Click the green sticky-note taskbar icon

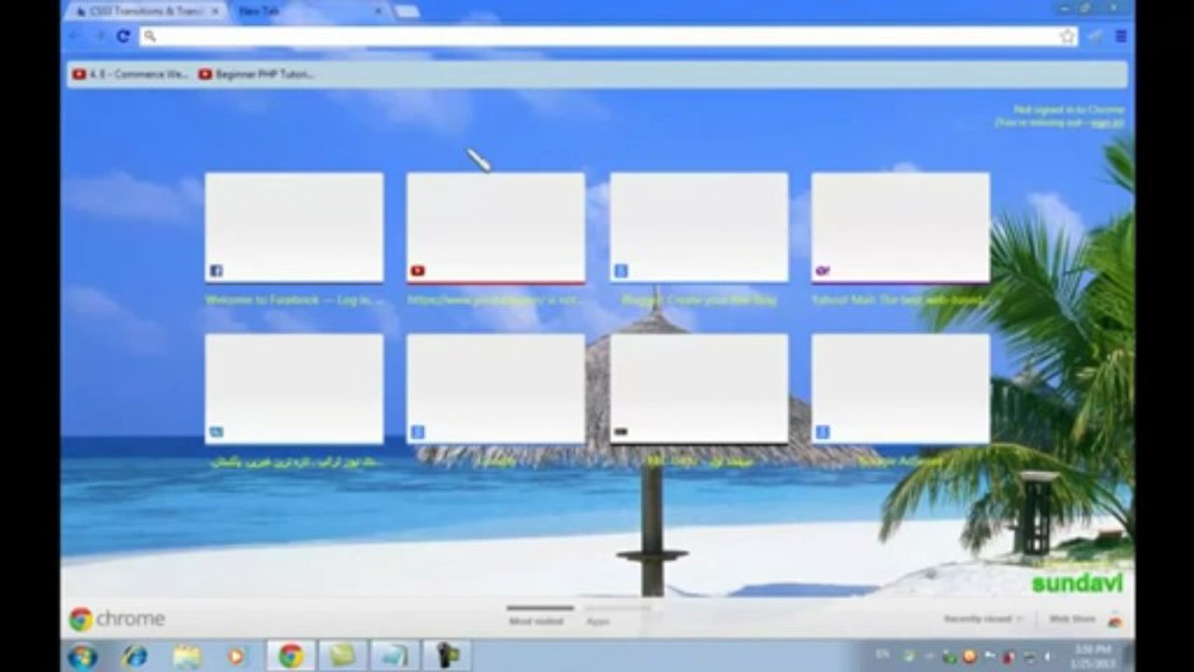pos(343,656)
